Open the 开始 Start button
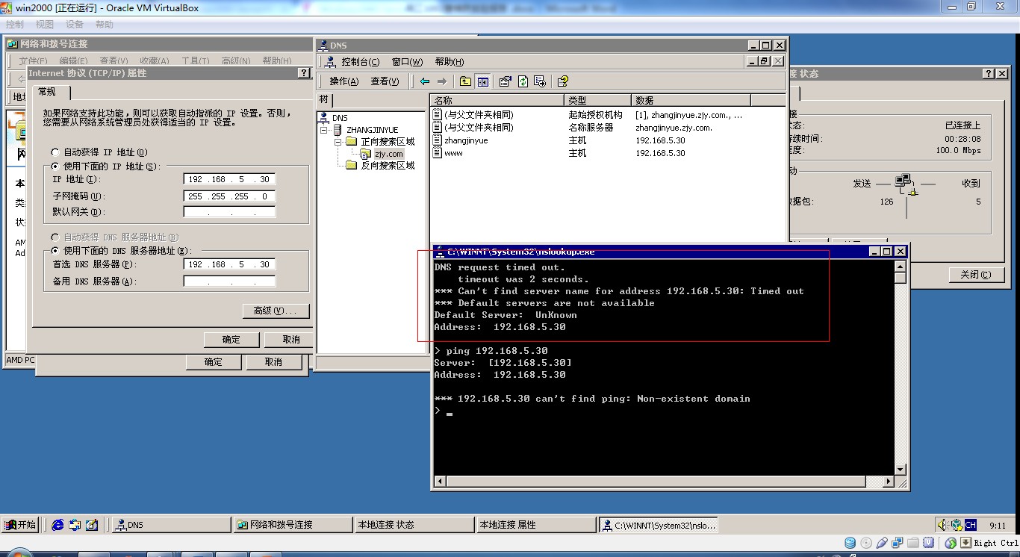This screenshot has height=557, width=1020. [x=20, y=525]
